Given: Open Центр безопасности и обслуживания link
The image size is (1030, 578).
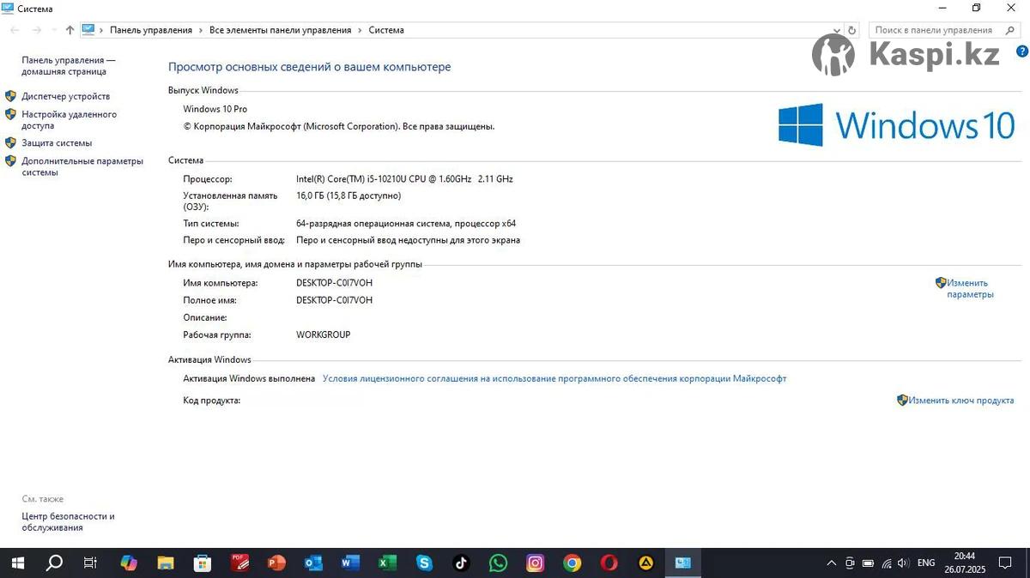Looking at the screenshot, I should click(68, 522).
